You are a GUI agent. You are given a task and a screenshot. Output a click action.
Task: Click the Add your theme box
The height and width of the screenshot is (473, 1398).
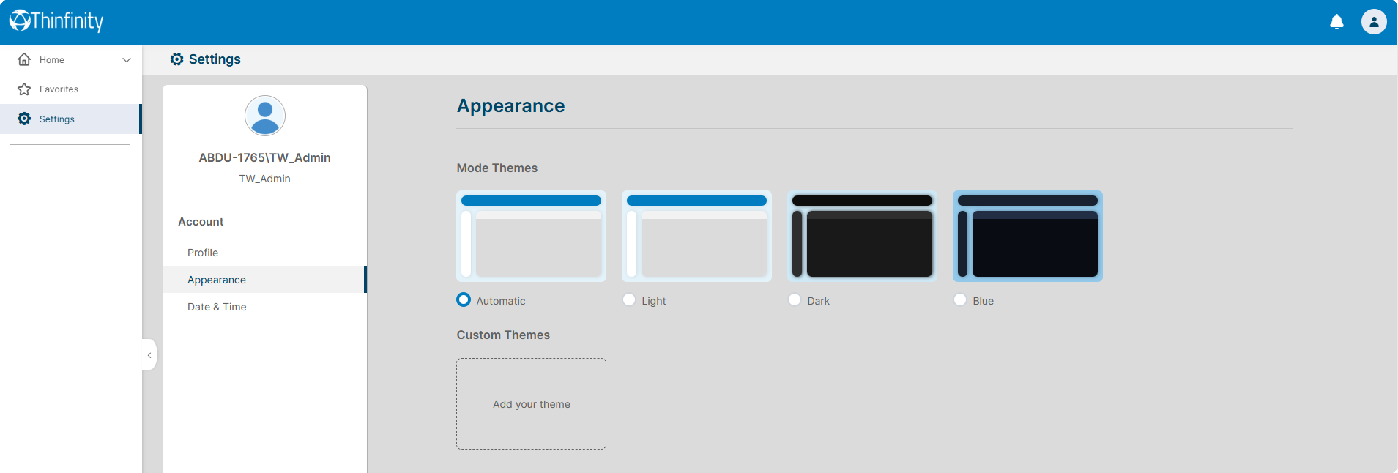pyautogui.click(x=531, y=403)
